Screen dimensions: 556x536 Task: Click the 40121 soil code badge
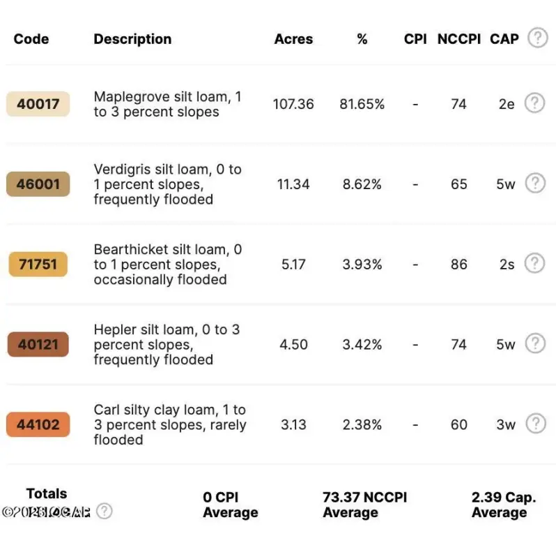point(38,344)
